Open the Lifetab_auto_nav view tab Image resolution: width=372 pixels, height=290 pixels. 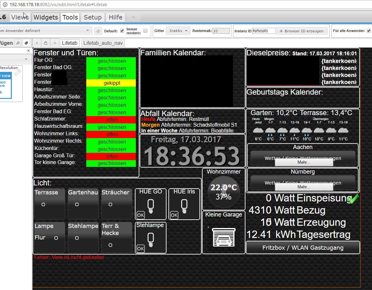click(x=103, y=43)
